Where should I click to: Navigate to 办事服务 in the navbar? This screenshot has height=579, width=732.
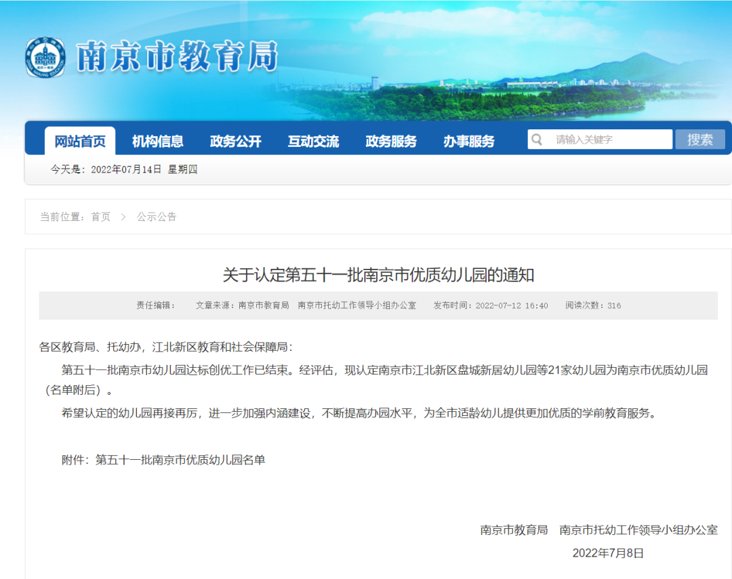469,142
